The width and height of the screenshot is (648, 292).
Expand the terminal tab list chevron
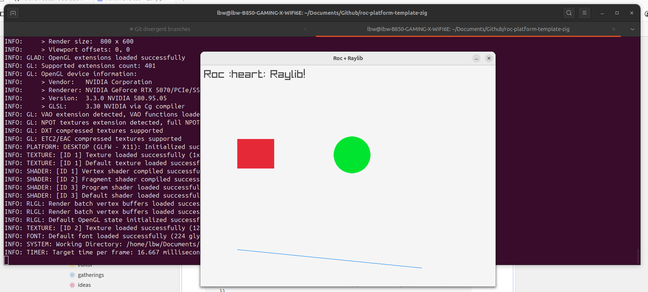tap(633, 29)
